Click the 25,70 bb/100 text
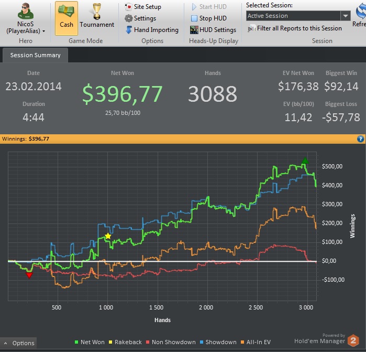The image size is (366, 352). (123, 113)
